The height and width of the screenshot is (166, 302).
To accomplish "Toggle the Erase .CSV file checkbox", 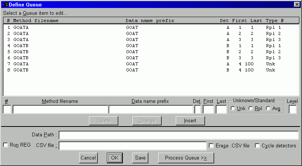I will coord(211,145).
